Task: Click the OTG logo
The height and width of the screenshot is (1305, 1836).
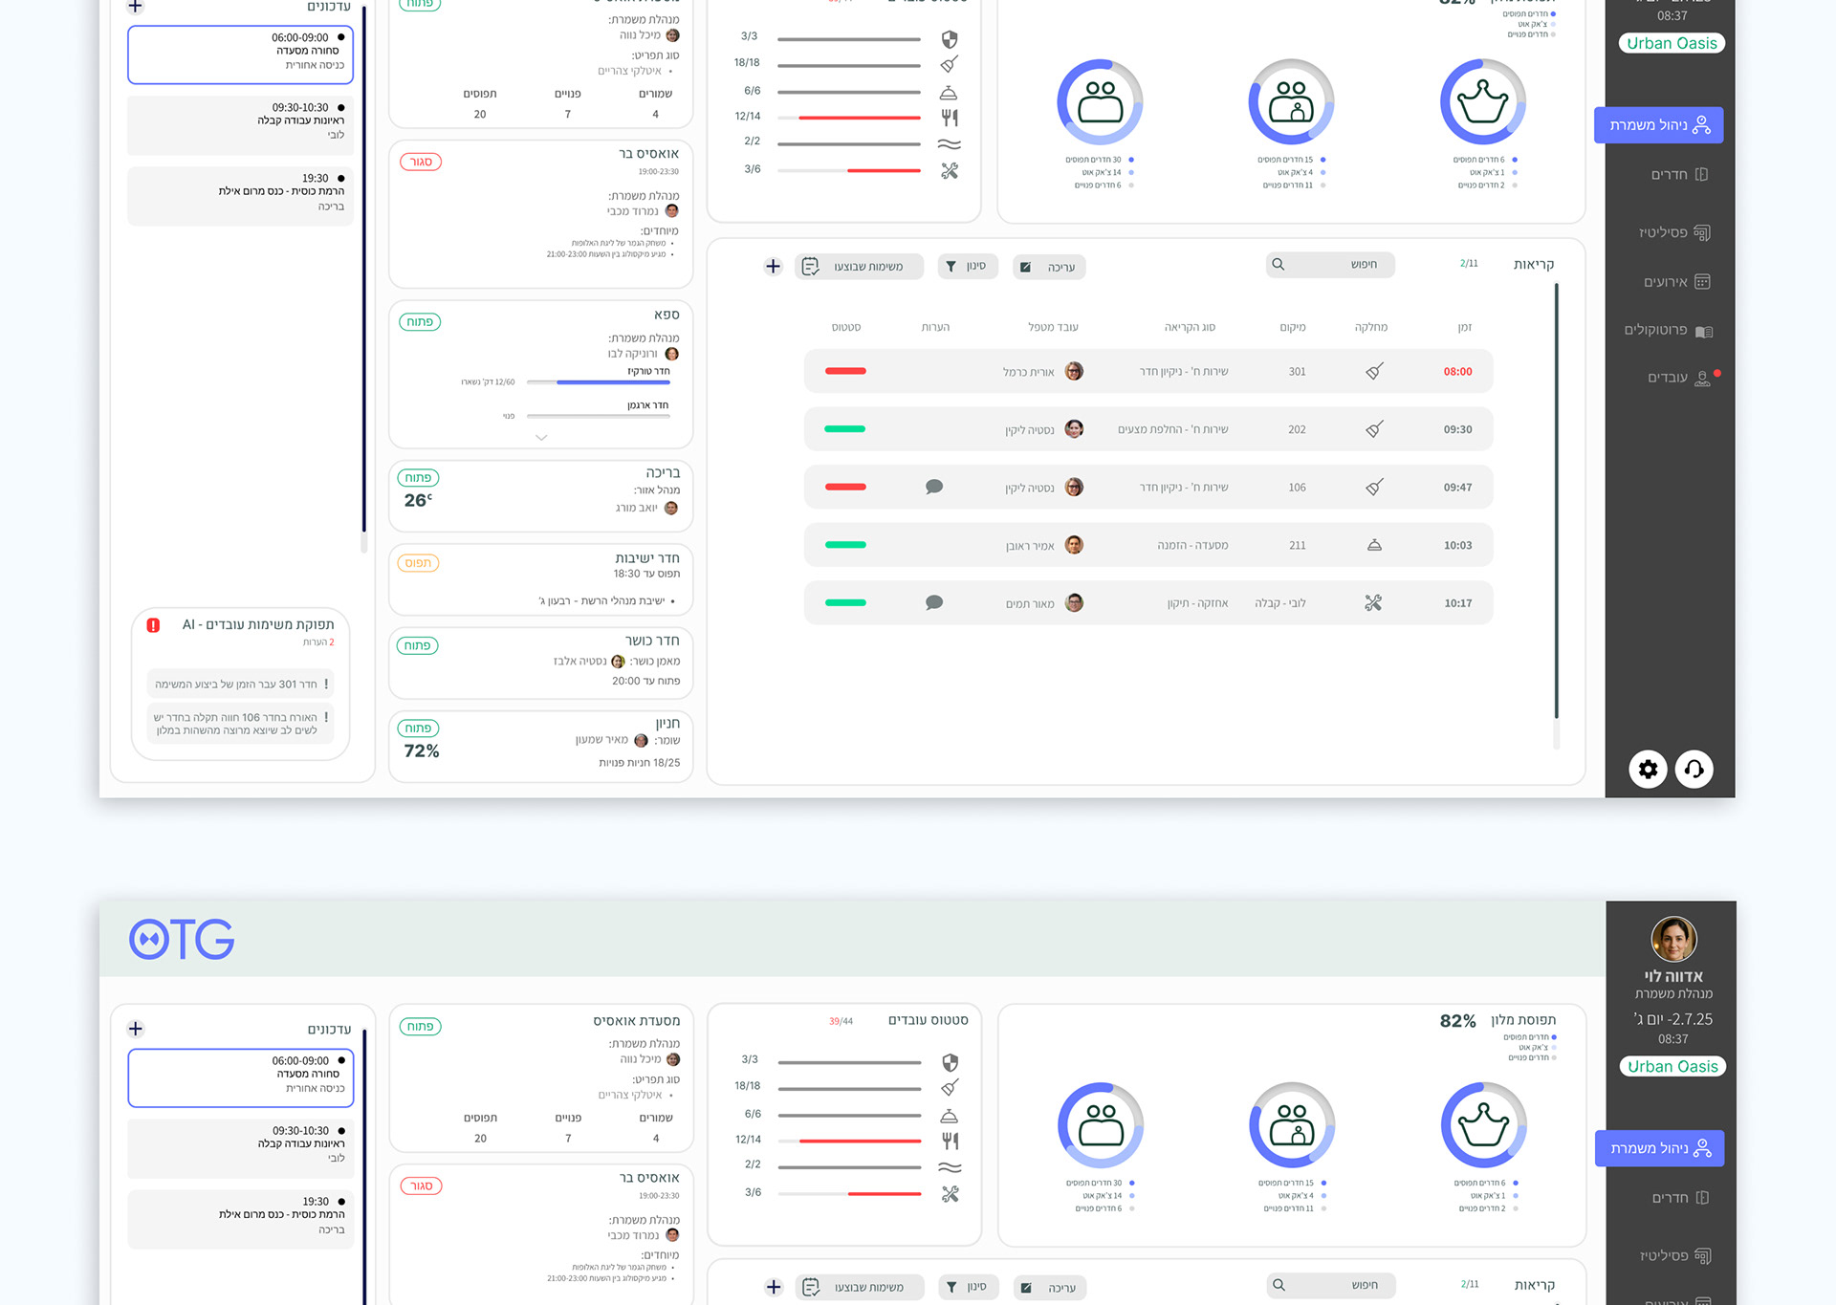Action: (182, 939)
